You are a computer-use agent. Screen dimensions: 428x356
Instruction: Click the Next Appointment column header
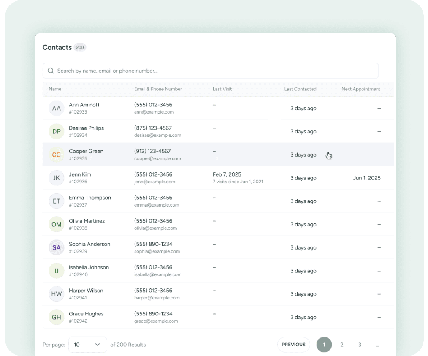click(x=360, y=89)
